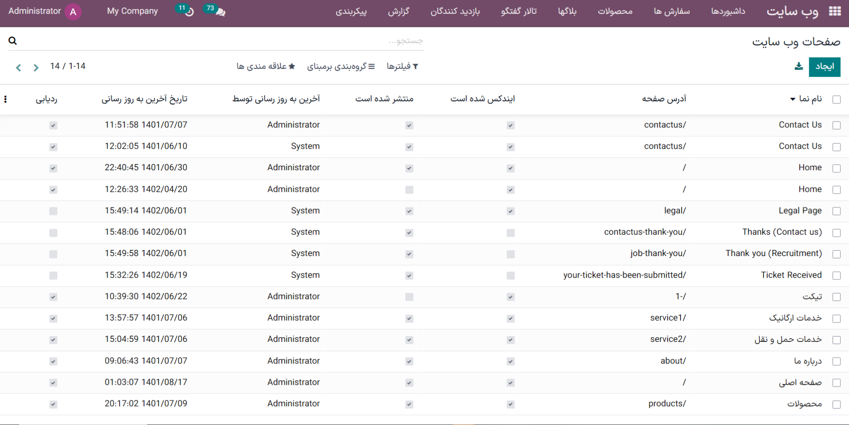Open the داشبوردها menu
The image size is (849, 425).
tap(728, 11)
